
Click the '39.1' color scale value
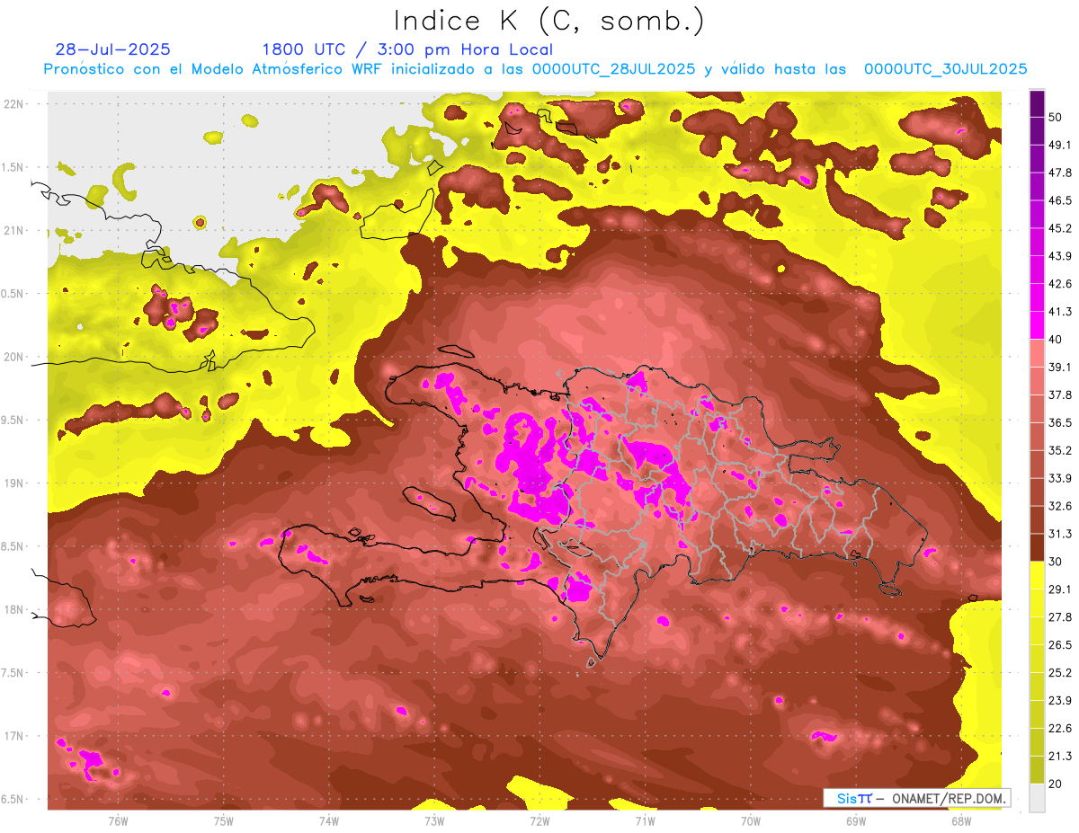coord(1060,367)
